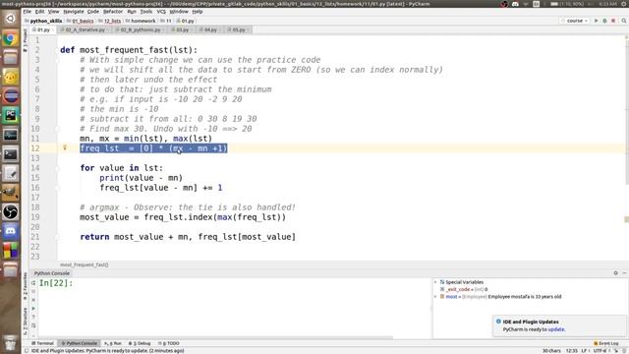Screen dimensions: 629x354
Task: Click the update link in notification
Action: (556, 329)
